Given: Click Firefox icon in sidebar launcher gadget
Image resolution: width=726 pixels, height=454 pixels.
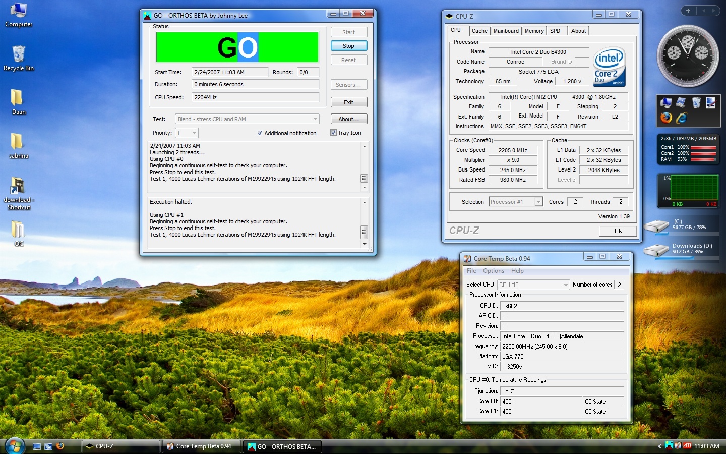Looking at the screenshot, I should point(666,118).
